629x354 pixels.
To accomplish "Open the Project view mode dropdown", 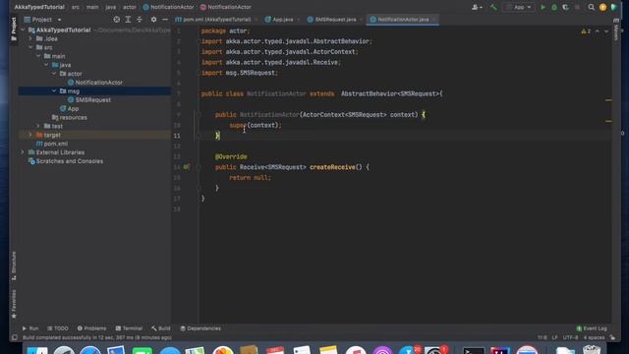I will [42, 20].
